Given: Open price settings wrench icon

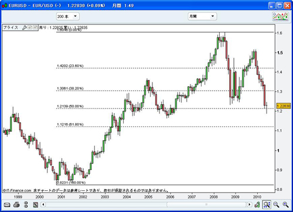Looking at the screenshot, I should pyautogui.click(x=25, y=28).
